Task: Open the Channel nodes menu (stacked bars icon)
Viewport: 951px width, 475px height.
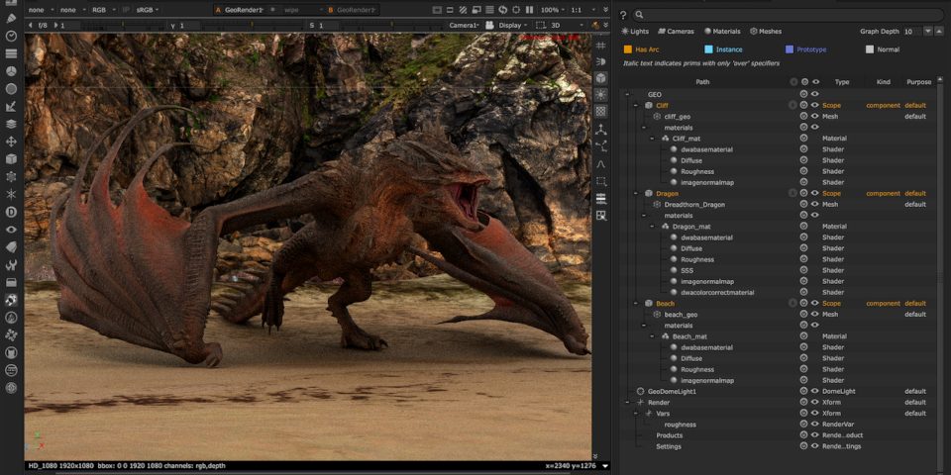Action: click(x=11, y=53)
